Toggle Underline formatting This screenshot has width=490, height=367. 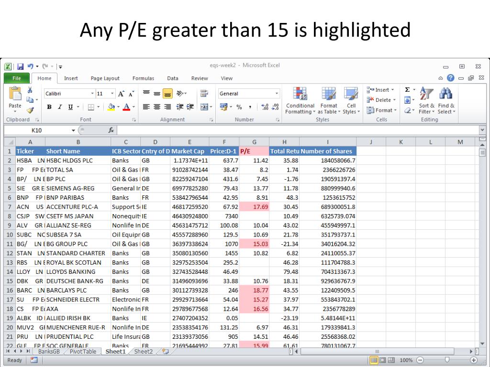point(71,107)
